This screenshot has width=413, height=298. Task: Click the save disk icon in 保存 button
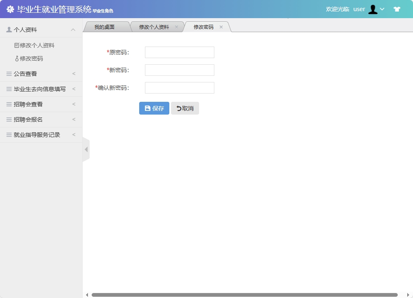(x=147, y=108)
